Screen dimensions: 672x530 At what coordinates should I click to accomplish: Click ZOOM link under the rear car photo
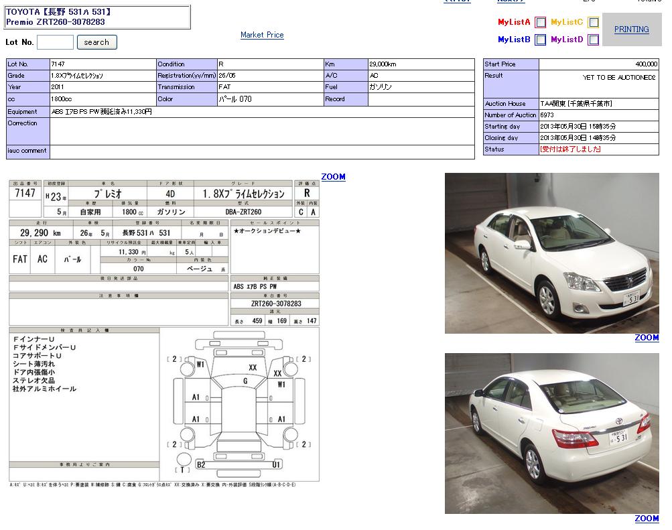coord(647,519)
